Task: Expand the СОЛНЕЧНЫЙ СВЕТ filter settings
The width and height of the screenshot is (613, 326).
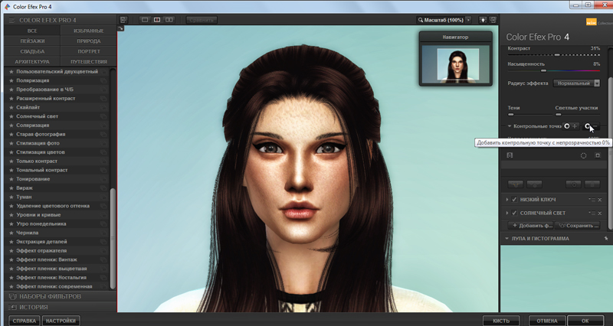Action: [x=507, y=213]
